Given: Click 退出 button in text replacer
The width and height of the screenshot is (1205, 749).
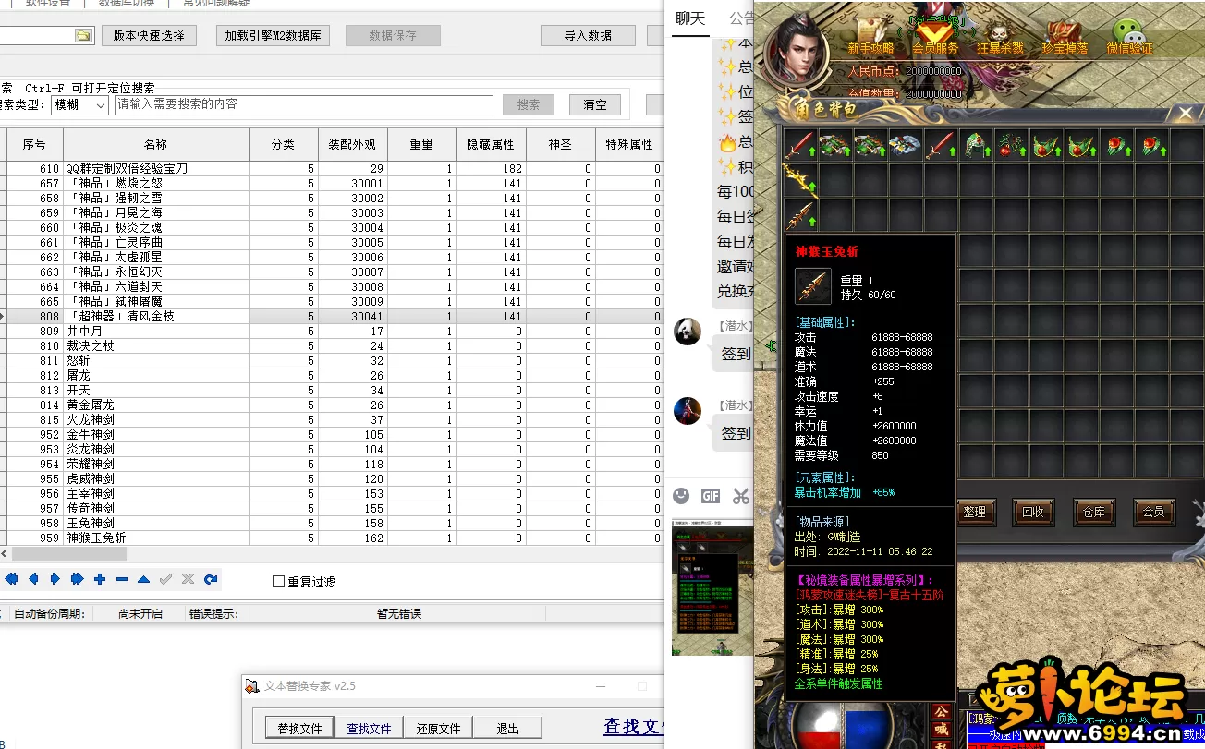Looking at the screenshot, I should [x=507, y=729].
